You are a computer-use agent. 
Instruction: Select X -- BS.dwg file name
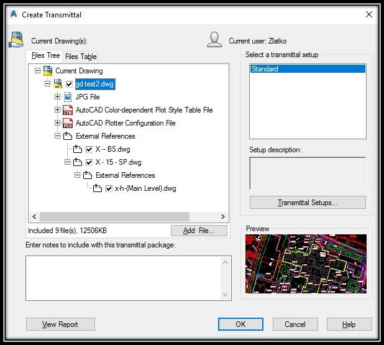click(112, 149)
